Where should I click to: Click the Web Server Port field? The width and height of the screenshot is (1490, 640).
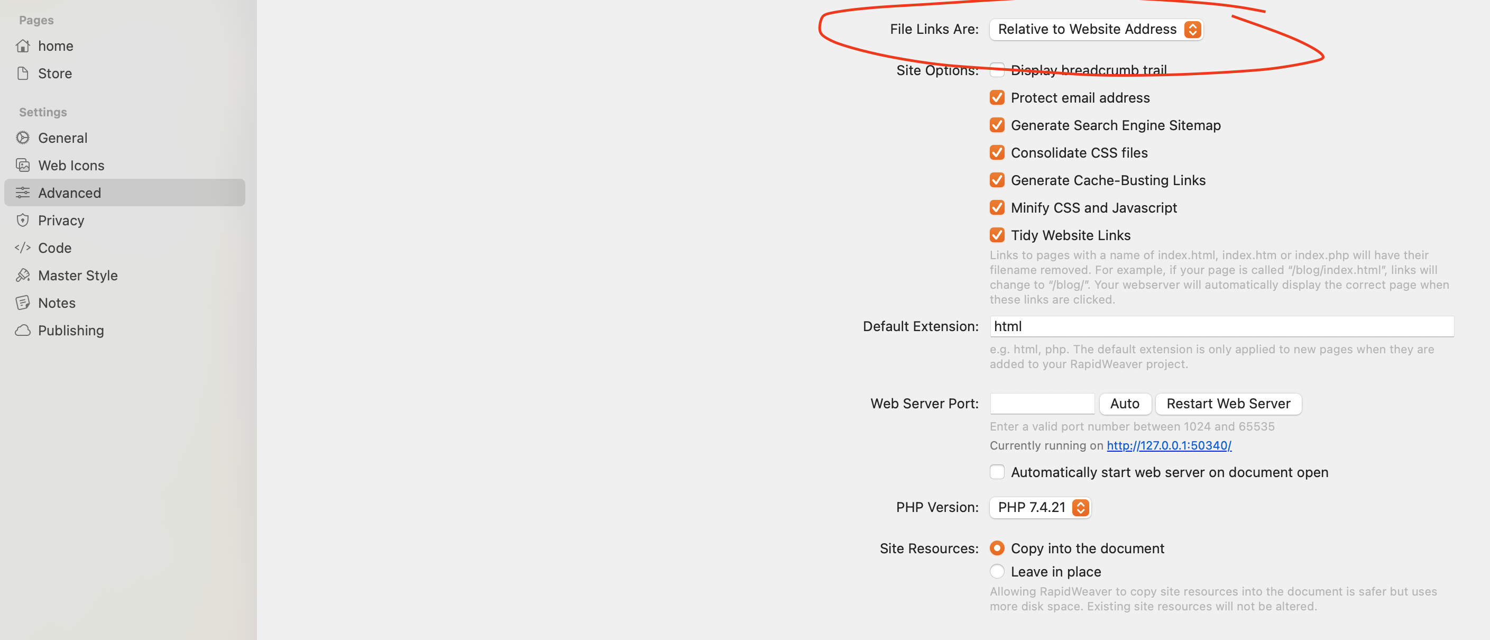1042,404
